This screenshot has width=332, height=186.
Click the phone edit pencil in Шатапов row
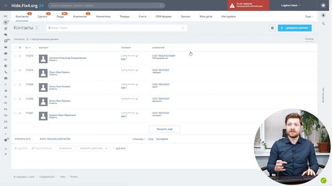click(x=137, y=56)
